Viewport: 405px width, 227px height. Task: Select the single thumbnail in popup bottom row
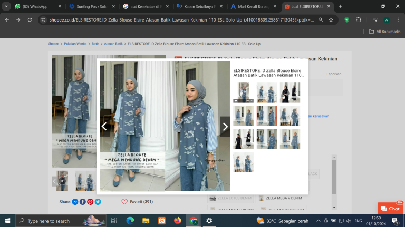pyautogui.click(x=243, y=162)
